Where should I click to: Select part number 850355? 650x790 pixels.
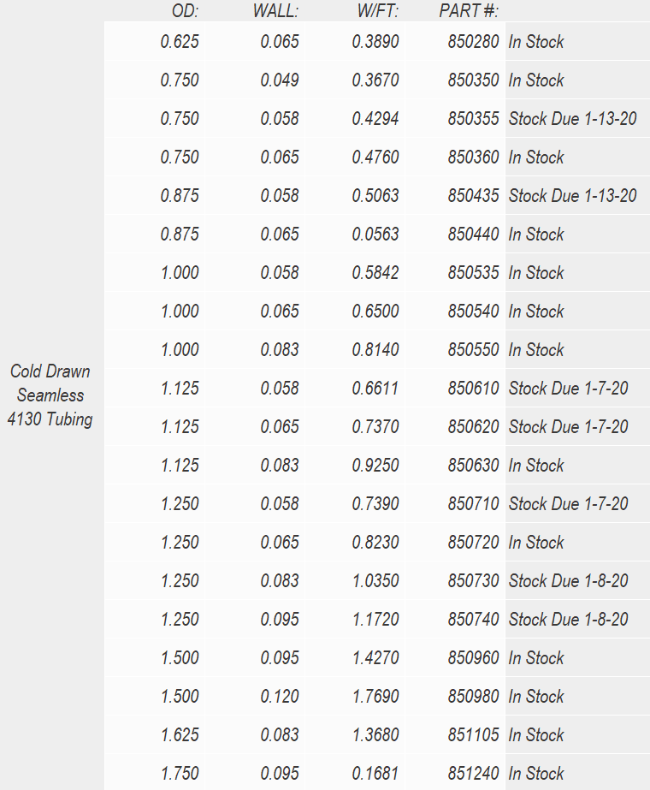point(473,119)
